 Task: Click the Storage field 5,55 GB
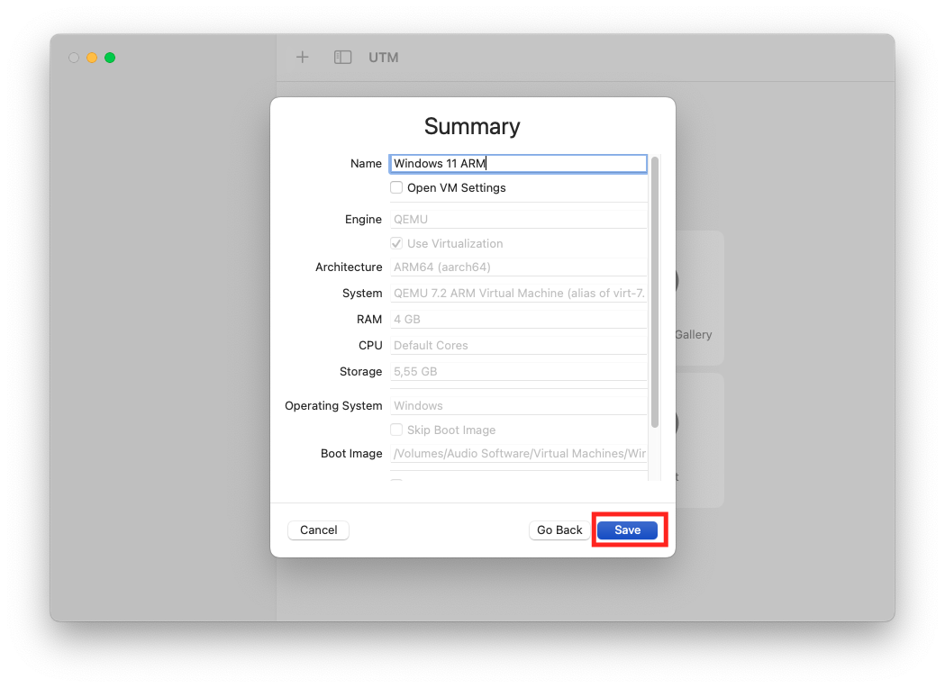pyautogui.click(x=518, y=372)
